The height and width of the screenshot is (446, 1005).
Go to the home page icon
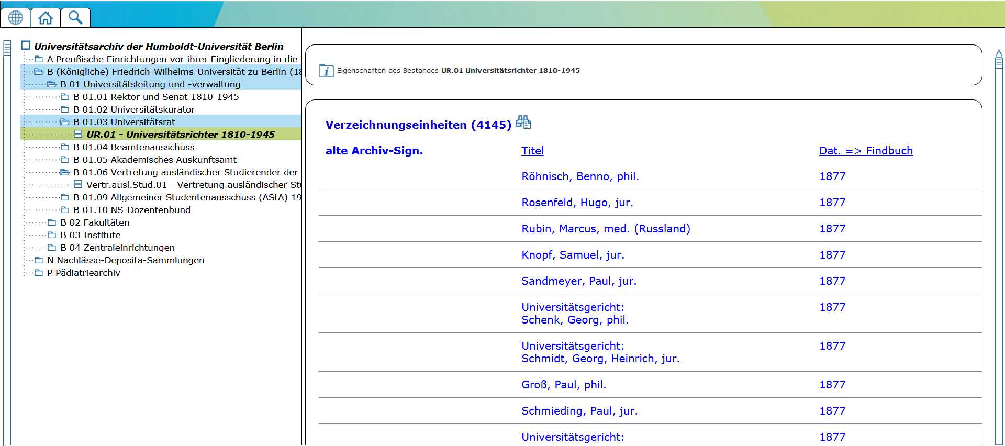pyautogui.click(x=46, y=18)
